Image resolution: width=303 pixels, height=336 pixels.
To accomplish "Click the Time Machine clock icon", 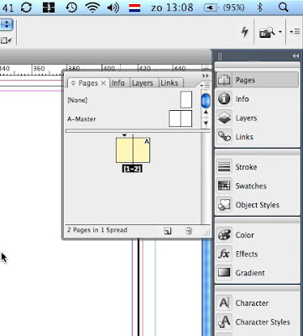I will (71, 8).
